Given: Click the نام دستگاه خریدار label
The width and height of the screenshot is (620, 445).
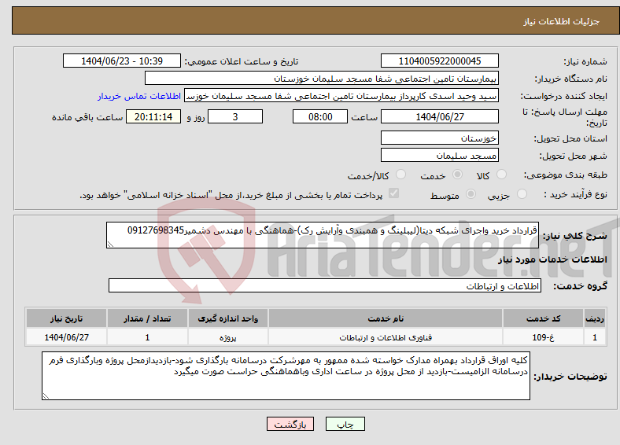Looking at the screenshot, I should coord(571,79).
